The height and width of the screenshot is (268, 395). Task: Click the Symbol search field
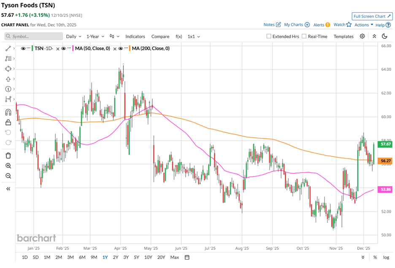pyautogui.click(x=34, y=36)
